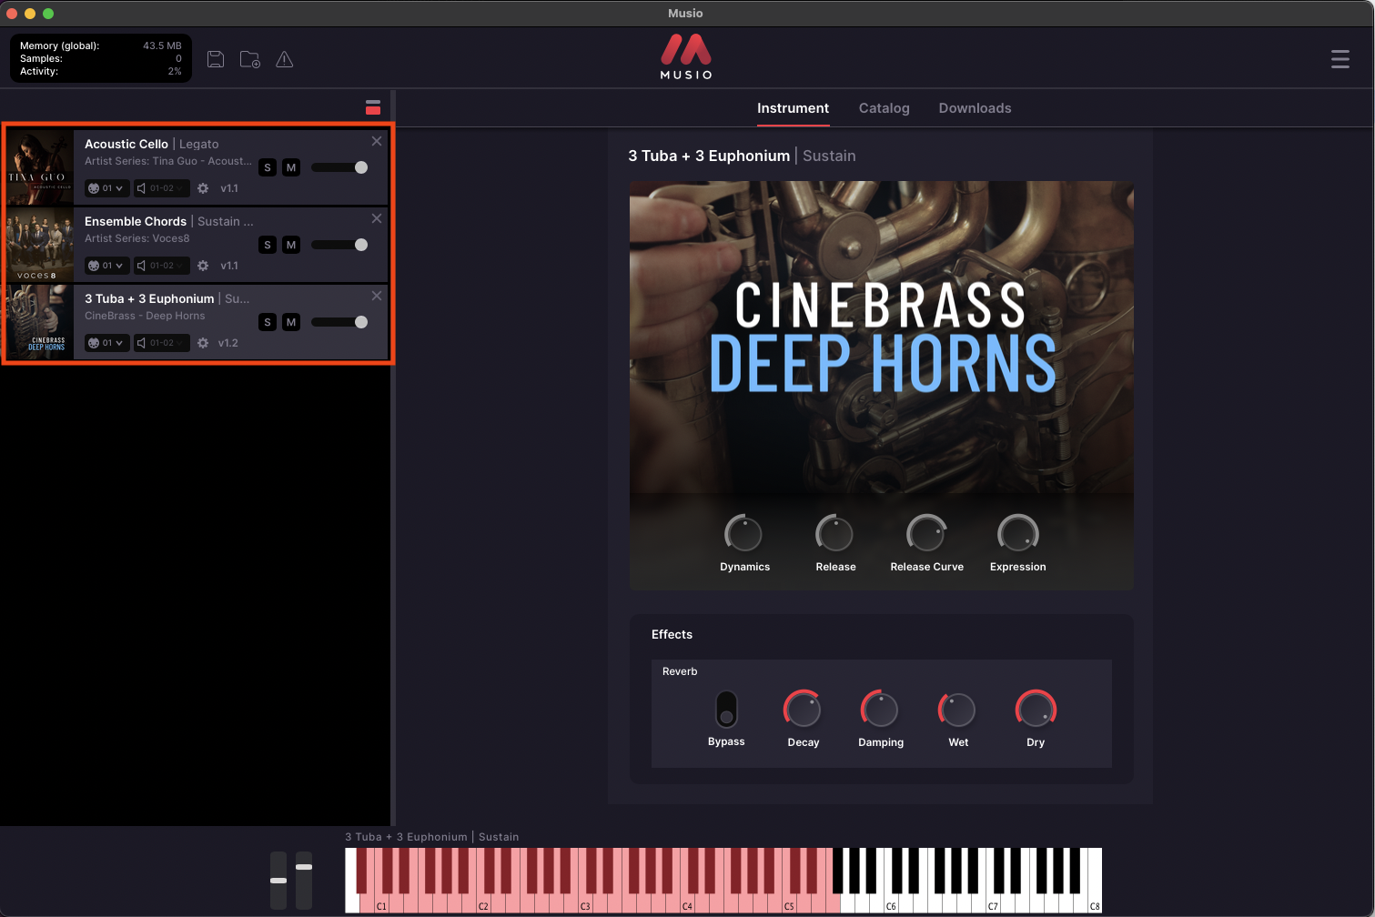This screenshot has height=917, width=1375.
Task: Click the Musio logo
Action: tap(686, 56)
